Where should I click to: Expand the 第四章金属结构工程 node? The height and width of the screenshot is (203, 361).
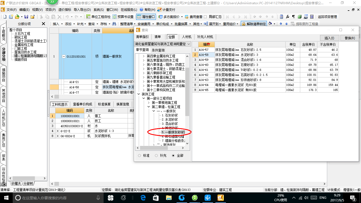click(x=144, y=56)
